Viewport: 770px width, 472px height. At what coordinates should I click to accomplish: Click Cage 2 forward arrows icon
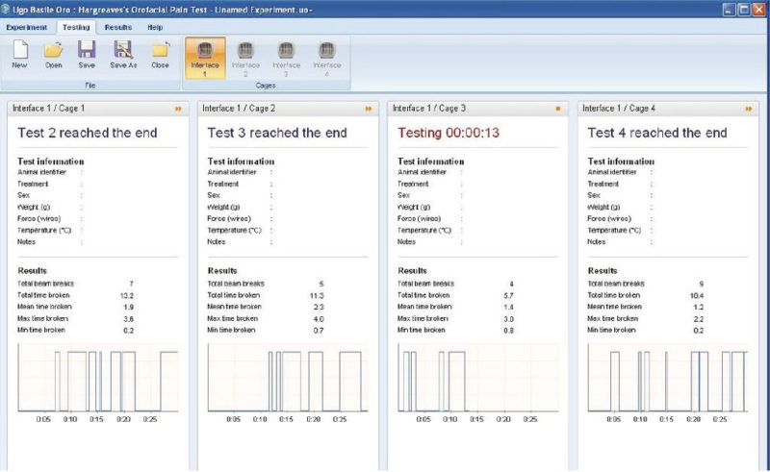pyautogui.click(x=369, y=109)
